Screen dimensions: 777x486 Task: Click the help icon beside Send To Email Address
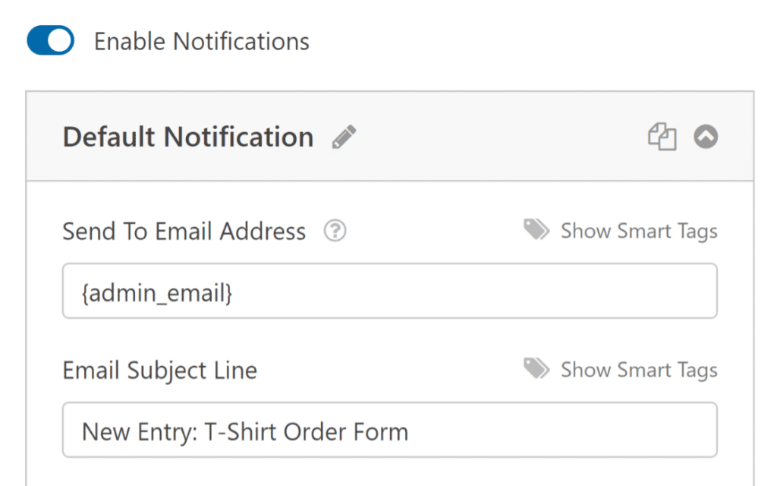[335, 231]
